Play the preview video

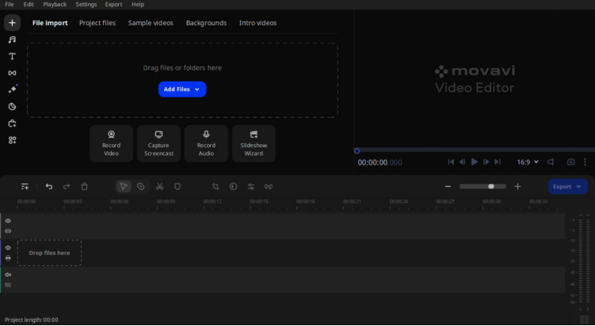point(475,162)
